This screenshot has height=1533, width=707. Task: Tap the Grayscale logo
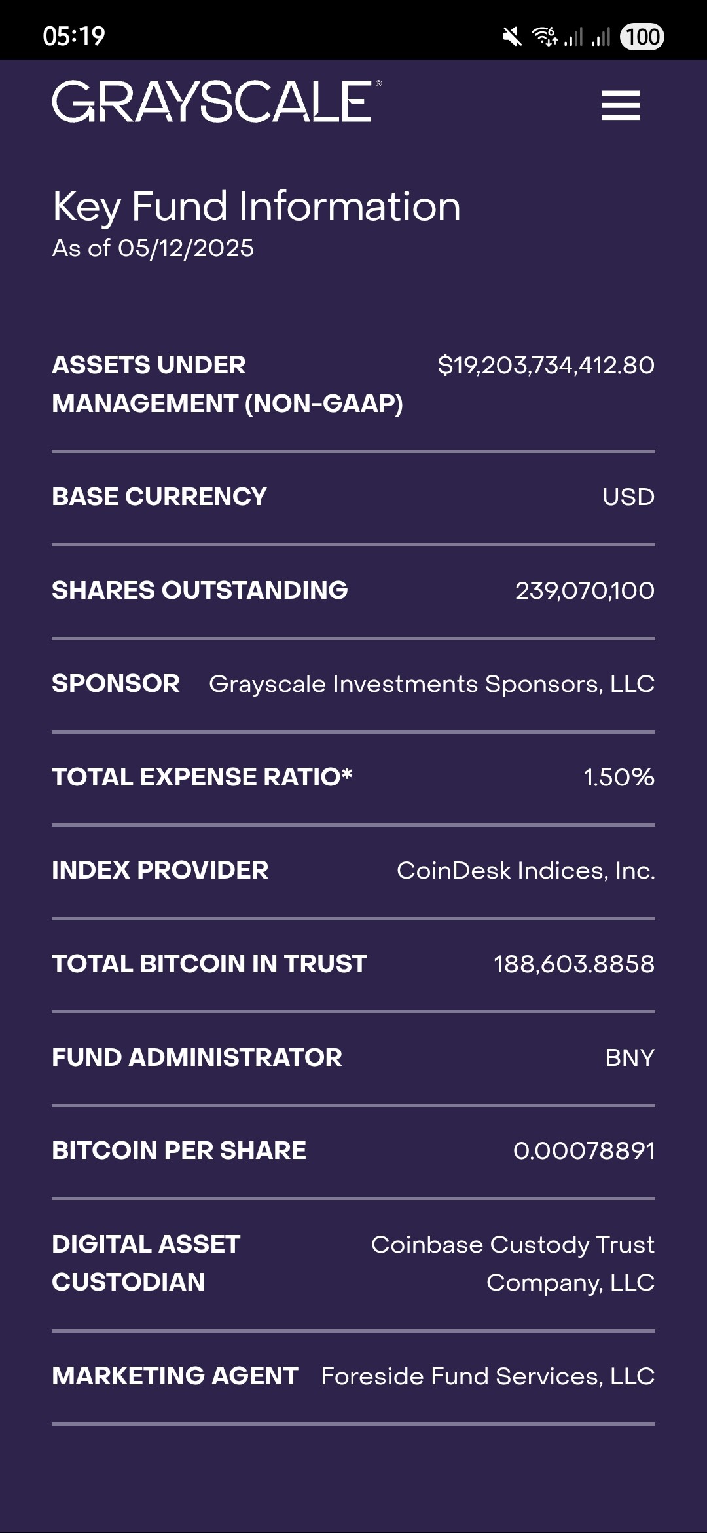click(x=216, y=102)
